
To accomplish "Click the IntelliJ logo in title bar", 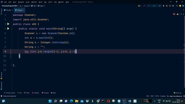I will pyautogui.click(x=2, y=2).
